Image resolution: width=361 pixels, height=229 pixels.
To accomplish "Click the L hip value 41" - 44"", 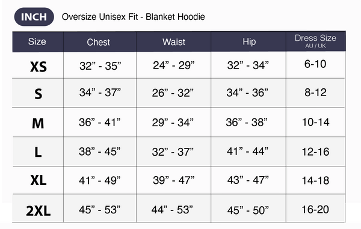I will point(247,151).
